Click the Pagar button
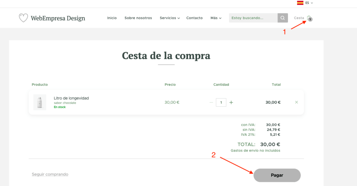 277,175
